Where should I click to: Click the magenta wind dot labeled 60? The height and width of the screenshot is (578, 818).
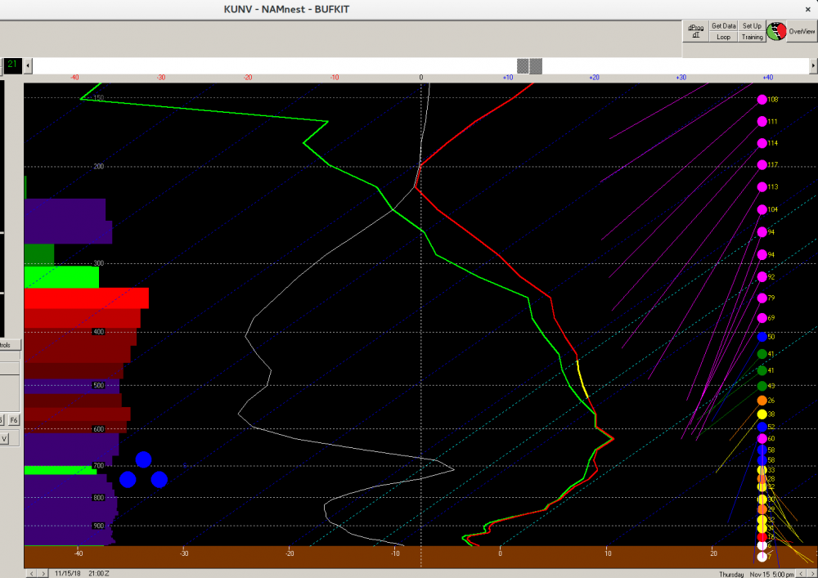click(x=762, y=439)
